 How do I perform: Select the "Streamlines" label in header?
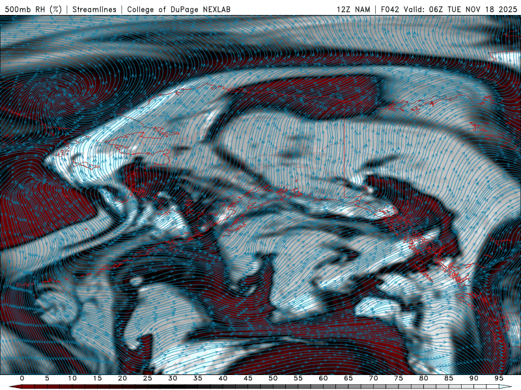(94, 9)
